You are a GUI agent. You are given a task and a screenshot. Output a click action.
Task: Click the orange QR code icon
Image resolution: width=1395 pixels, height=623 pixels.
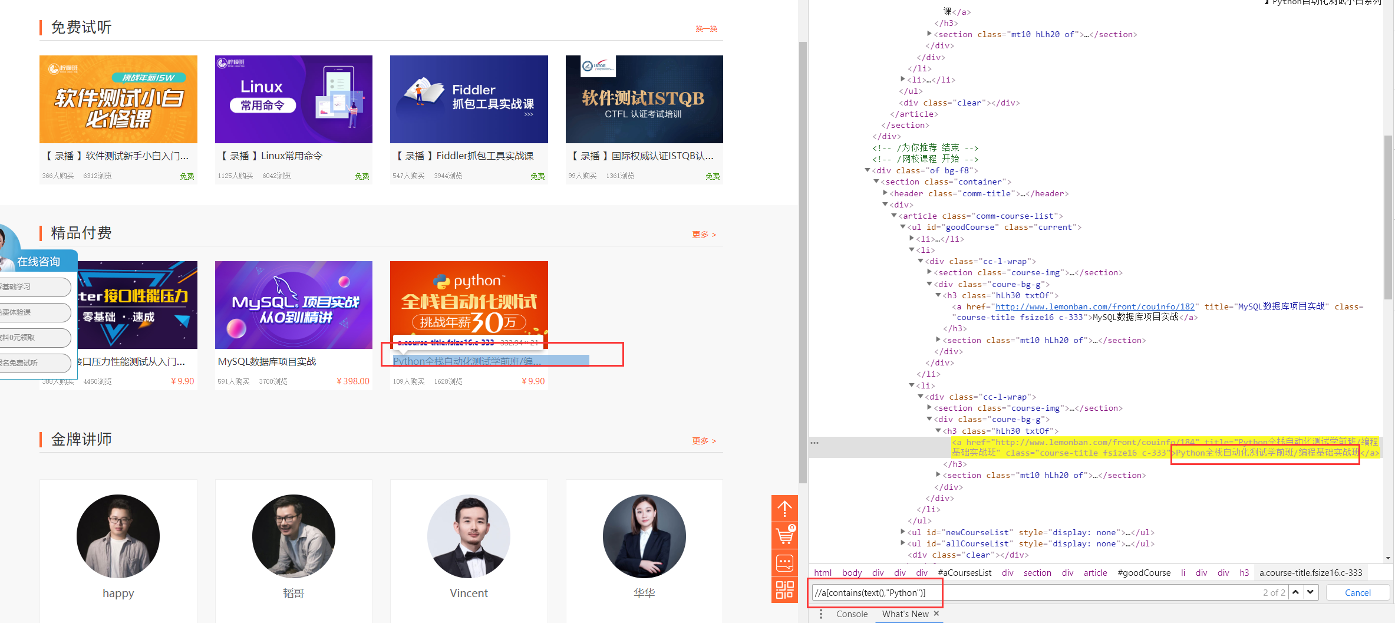[x=784, y=589]
